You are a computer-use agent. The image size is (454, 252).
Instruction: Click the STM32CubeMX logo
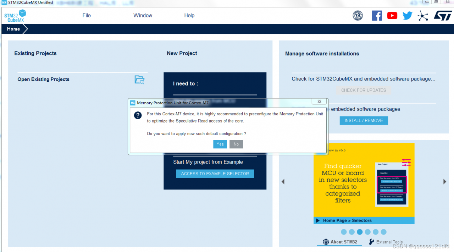point(15,16)
